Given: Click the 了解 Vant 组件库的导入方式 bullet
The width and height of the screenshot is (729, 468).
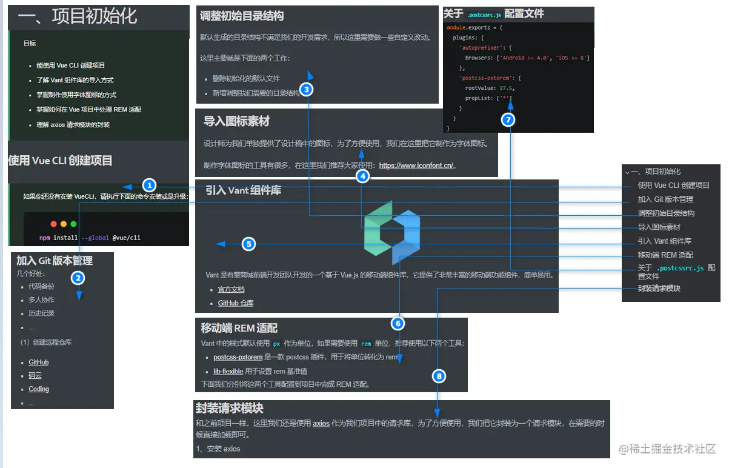Looking at the screenshot, I should (75, 80).
